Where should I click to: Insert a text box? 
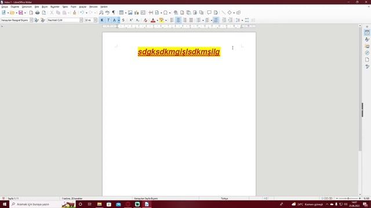[143, 13]
